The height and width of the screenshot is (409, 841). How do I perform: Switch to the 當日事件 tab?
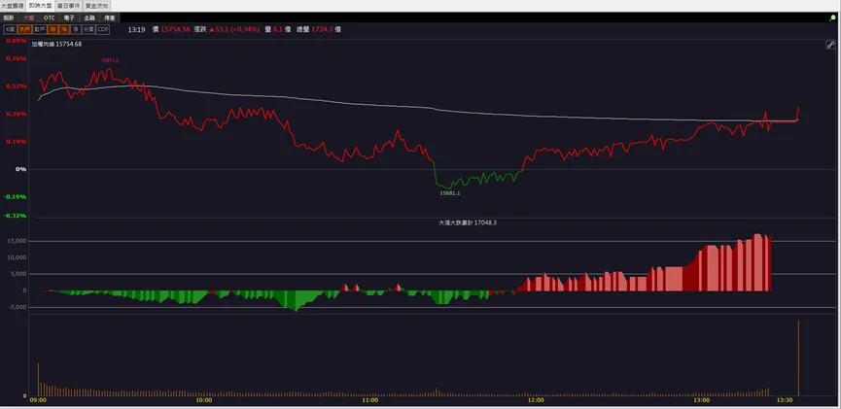69,6
